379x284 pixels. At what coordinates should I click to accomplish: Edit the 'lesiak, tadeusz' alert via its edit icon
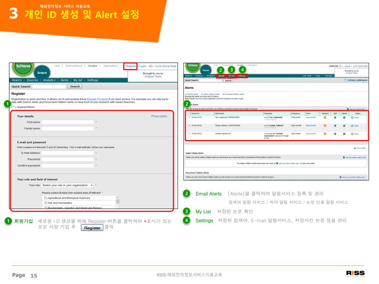335,126
